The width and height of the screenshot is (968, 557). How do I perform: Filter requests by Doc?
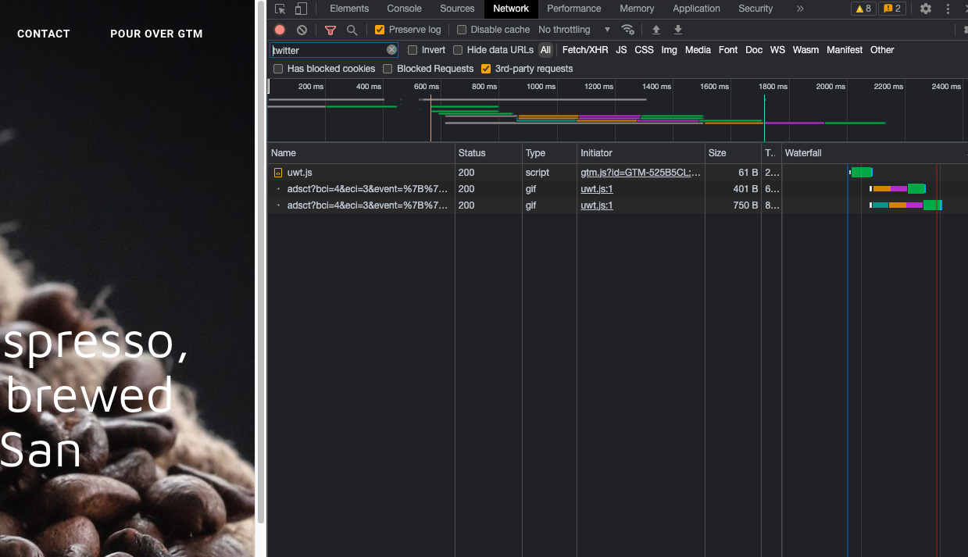(754, 50)
